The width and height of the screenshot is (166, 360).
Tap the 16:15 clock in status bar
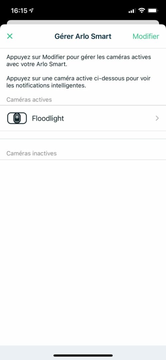tap(19, 11)
